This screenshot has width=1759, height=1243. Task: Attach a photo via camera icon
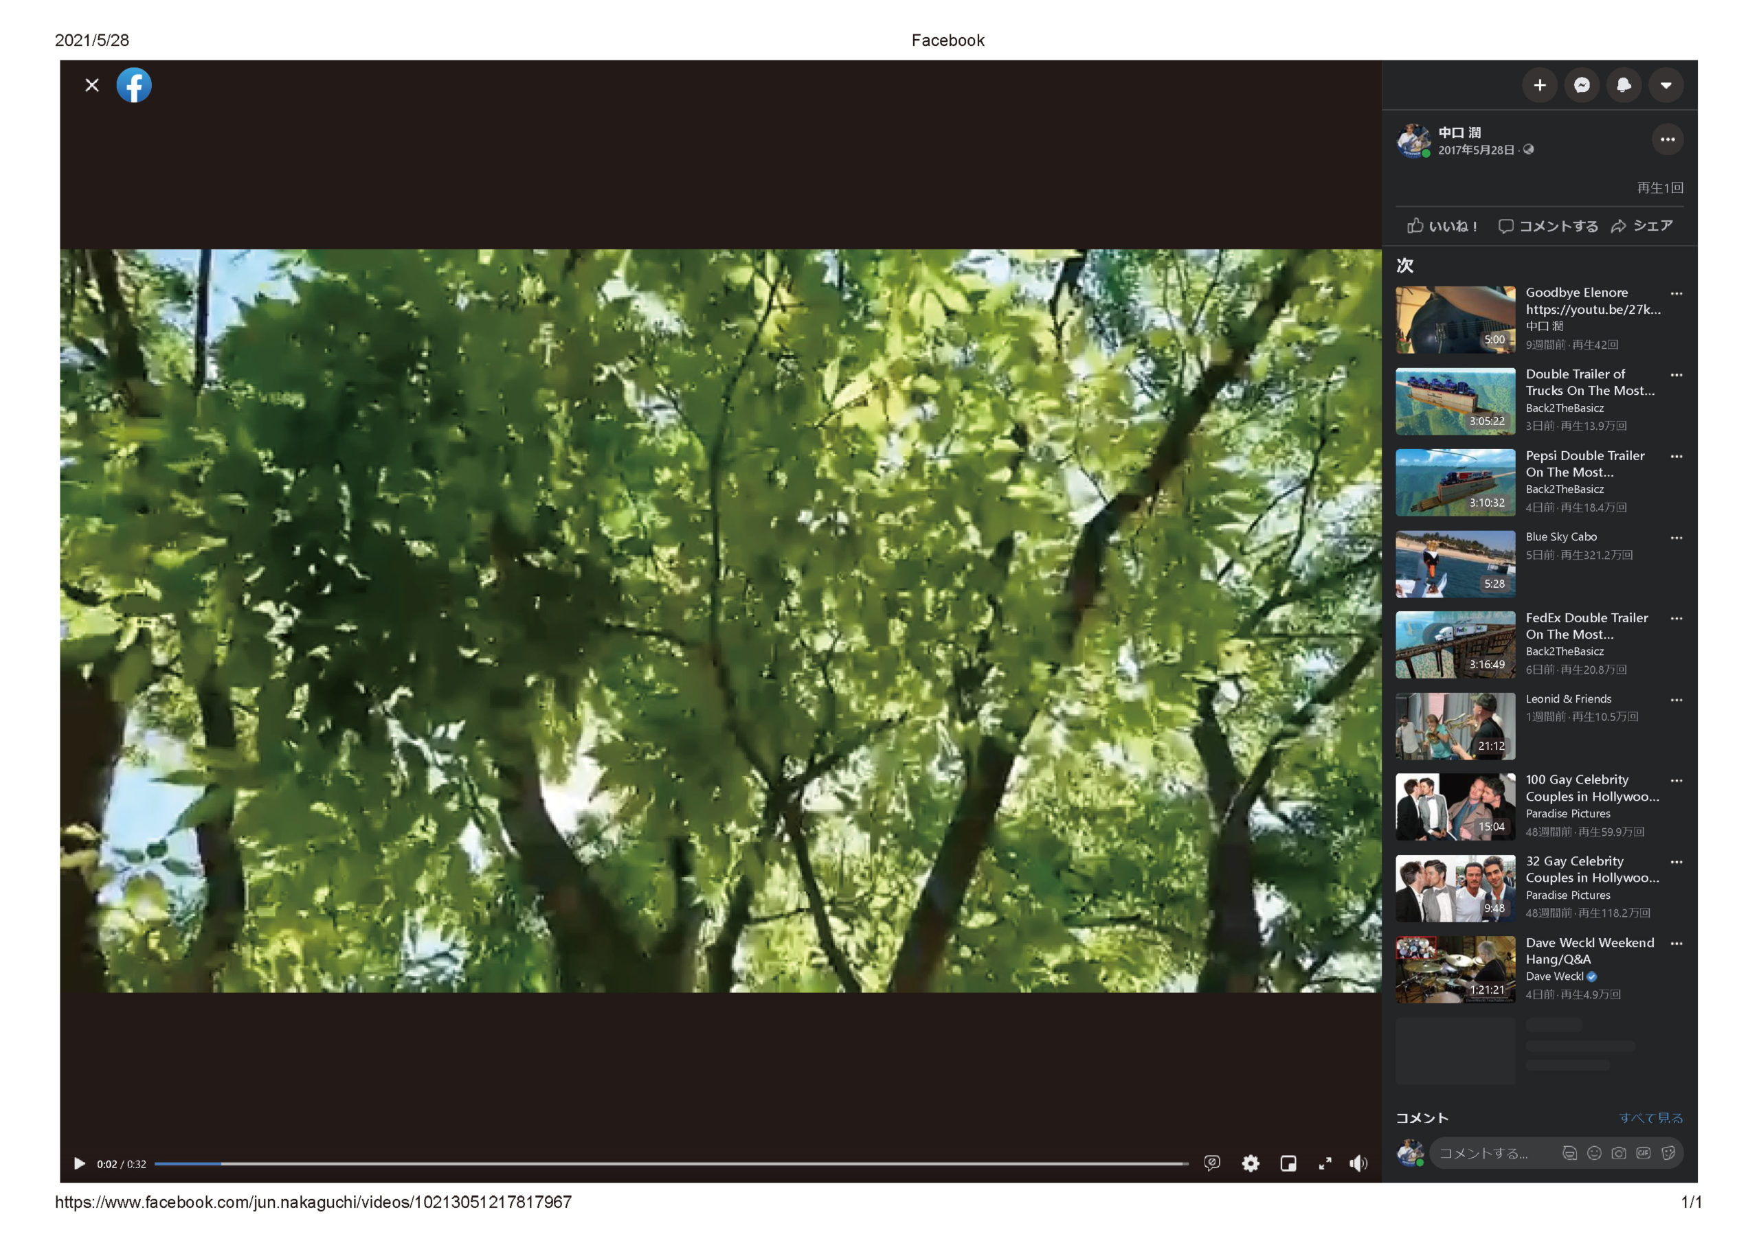tap(1618, 1152)
